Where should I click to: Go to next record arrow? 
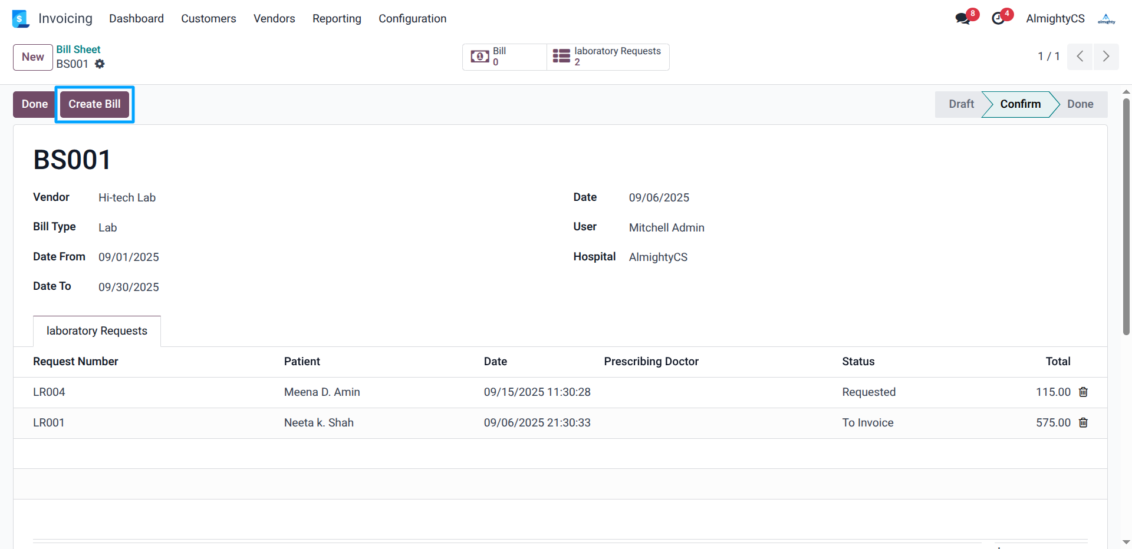tap(1105, 57)
